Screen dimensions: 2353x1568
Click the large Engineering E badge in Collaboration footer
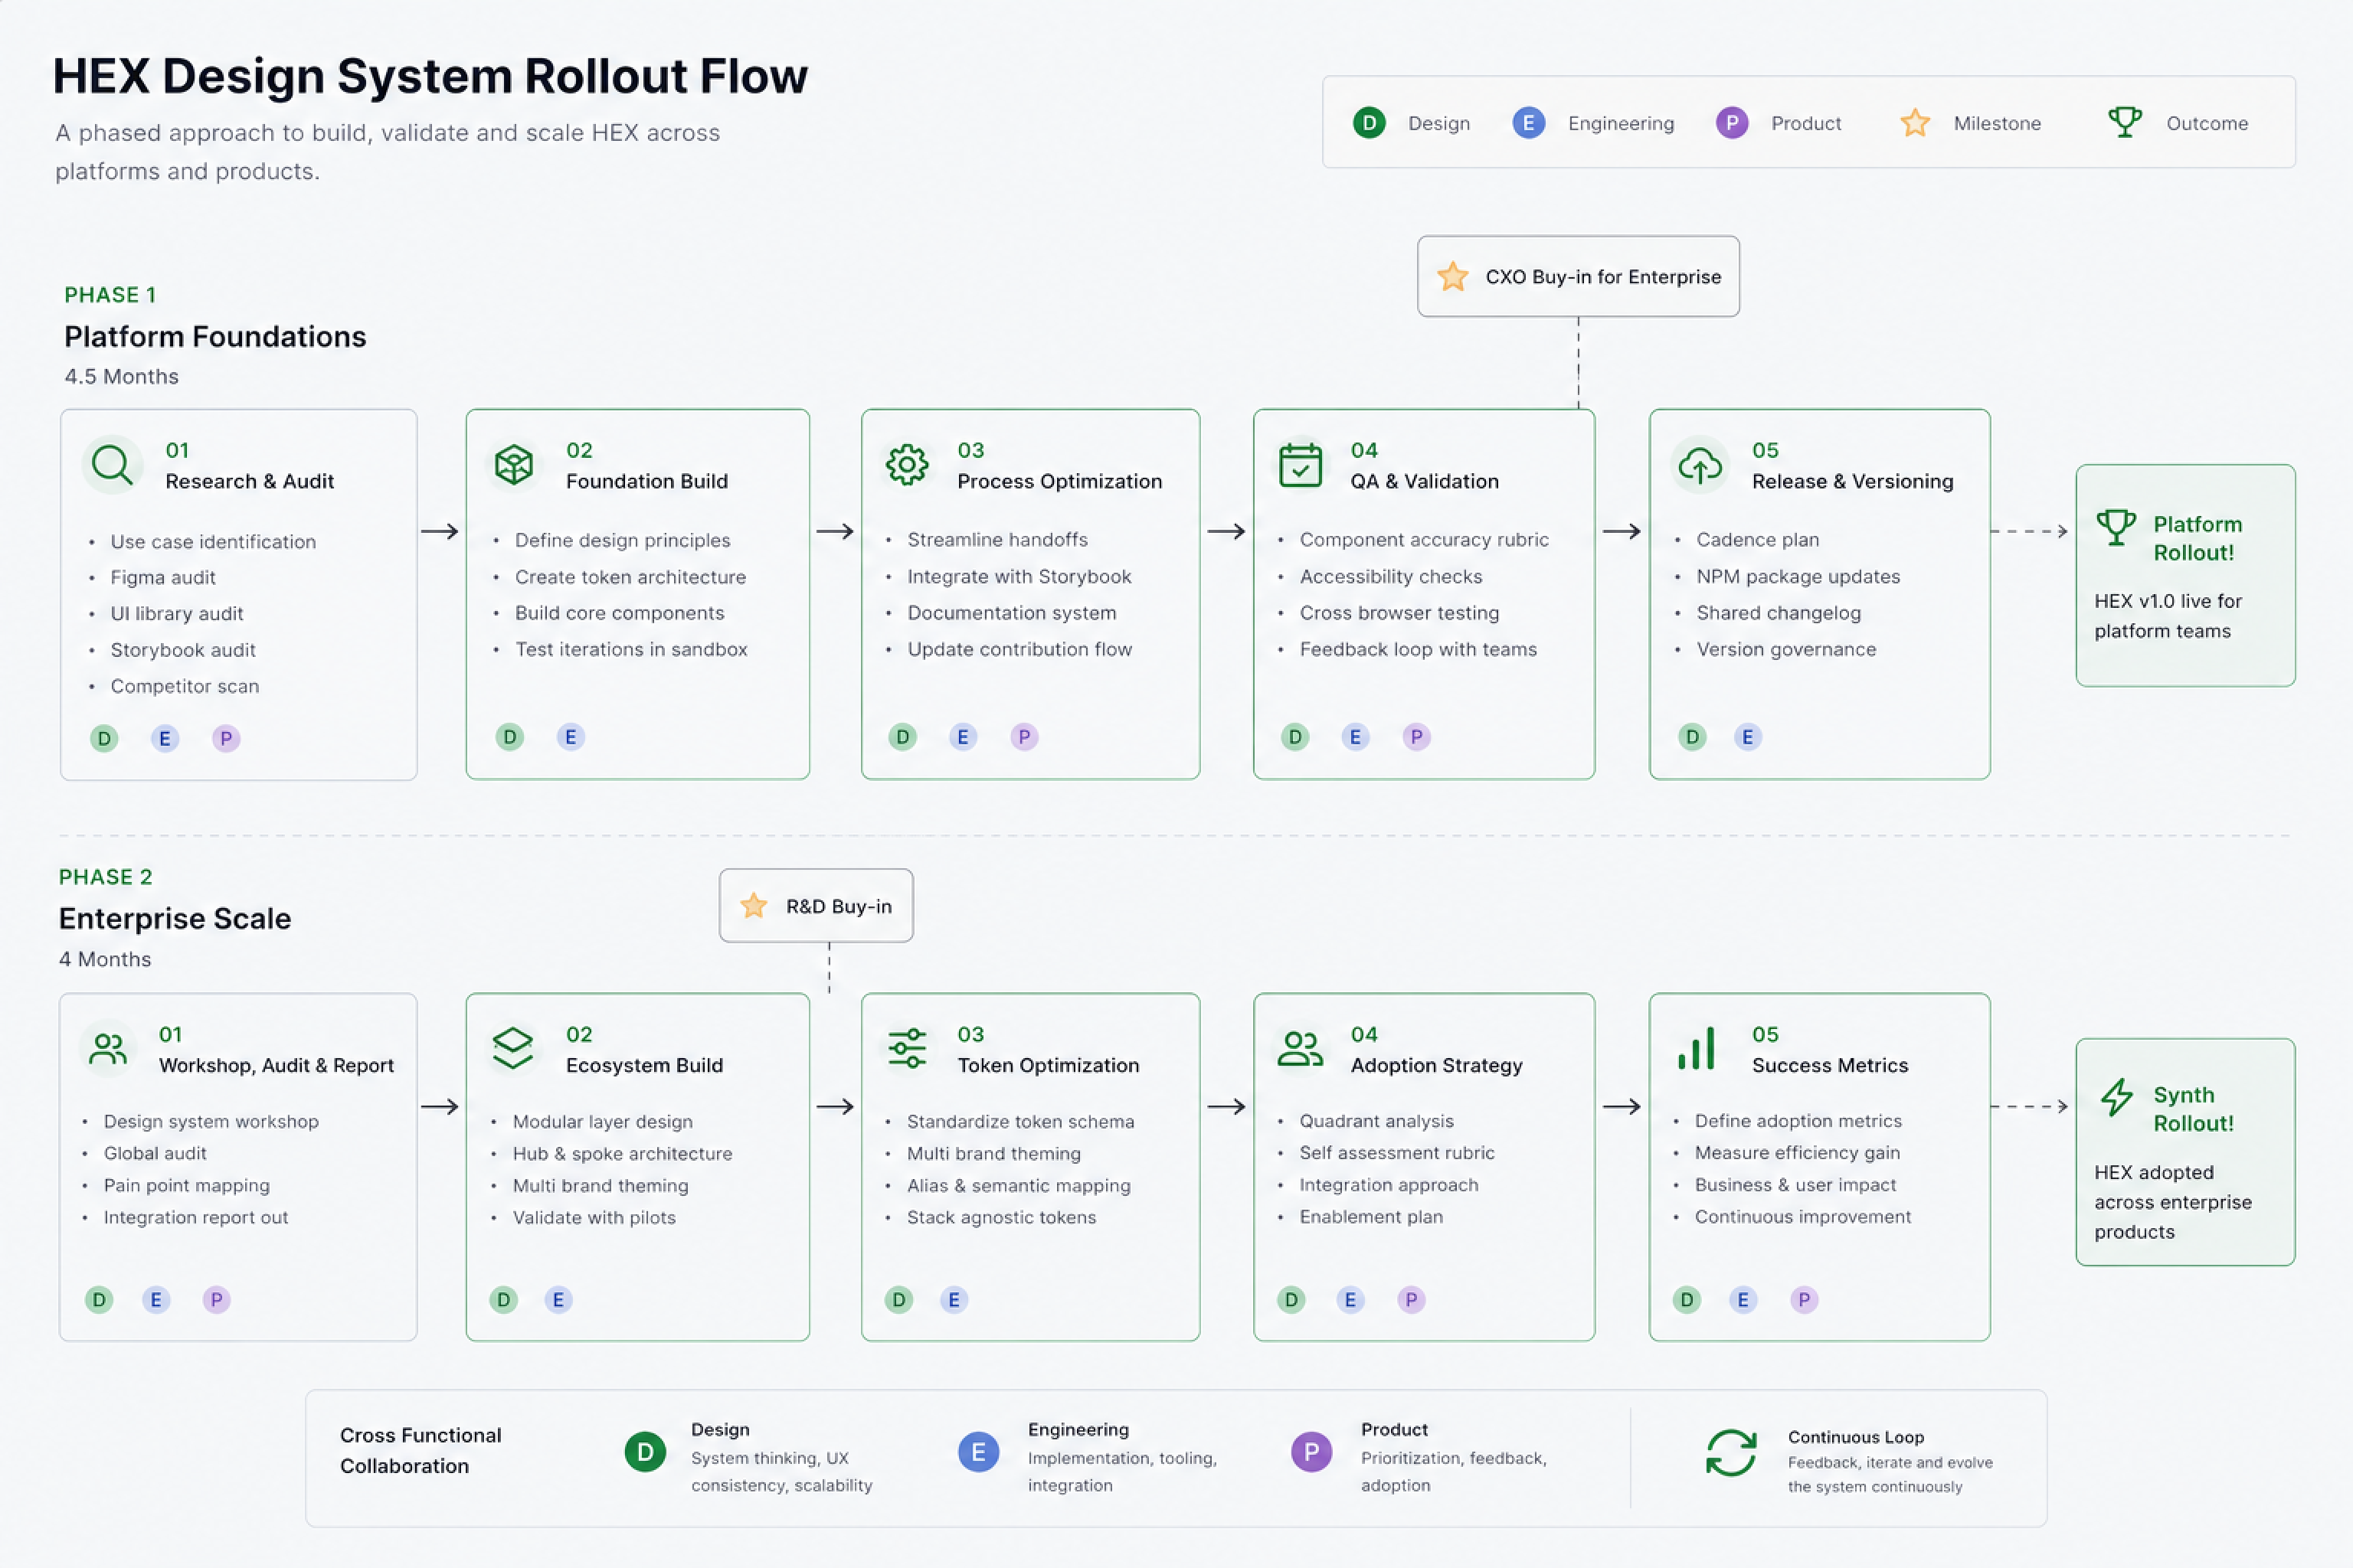(x=978, y=1452)
